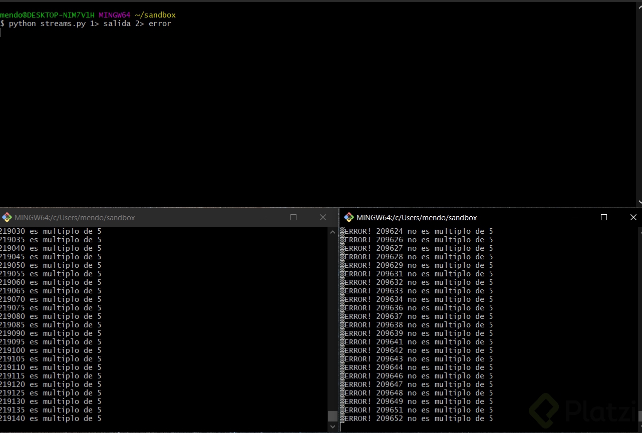
Task: Click the '~/sandbox' path in the top prompt
Action: (155, 15)
